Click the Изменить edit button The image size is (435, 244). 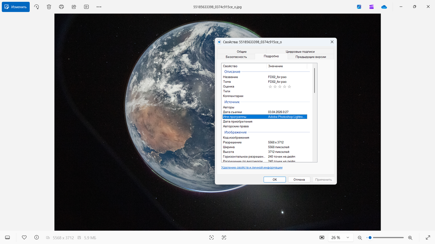(x=16, y=7)
